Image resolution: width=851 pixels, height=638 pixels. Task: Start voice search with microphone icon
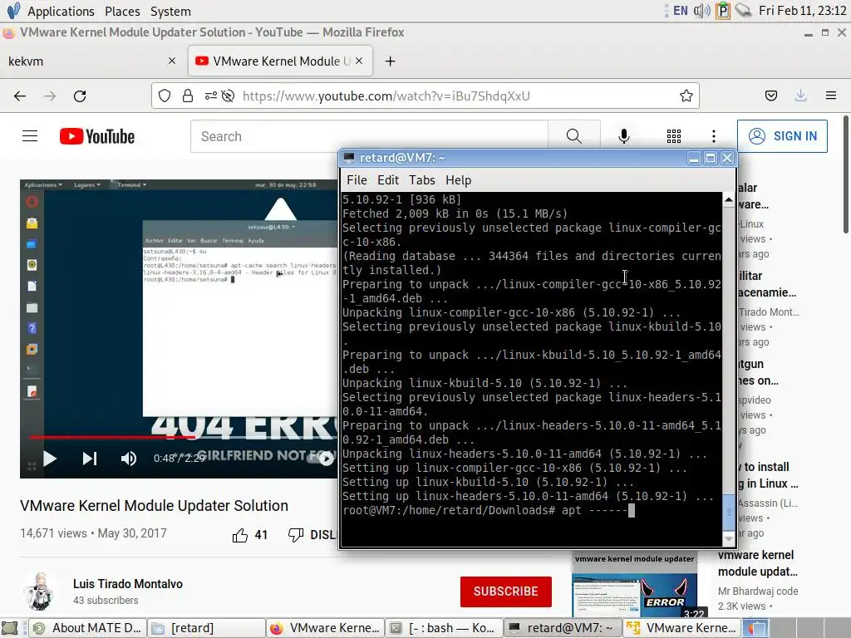[624, 136]
